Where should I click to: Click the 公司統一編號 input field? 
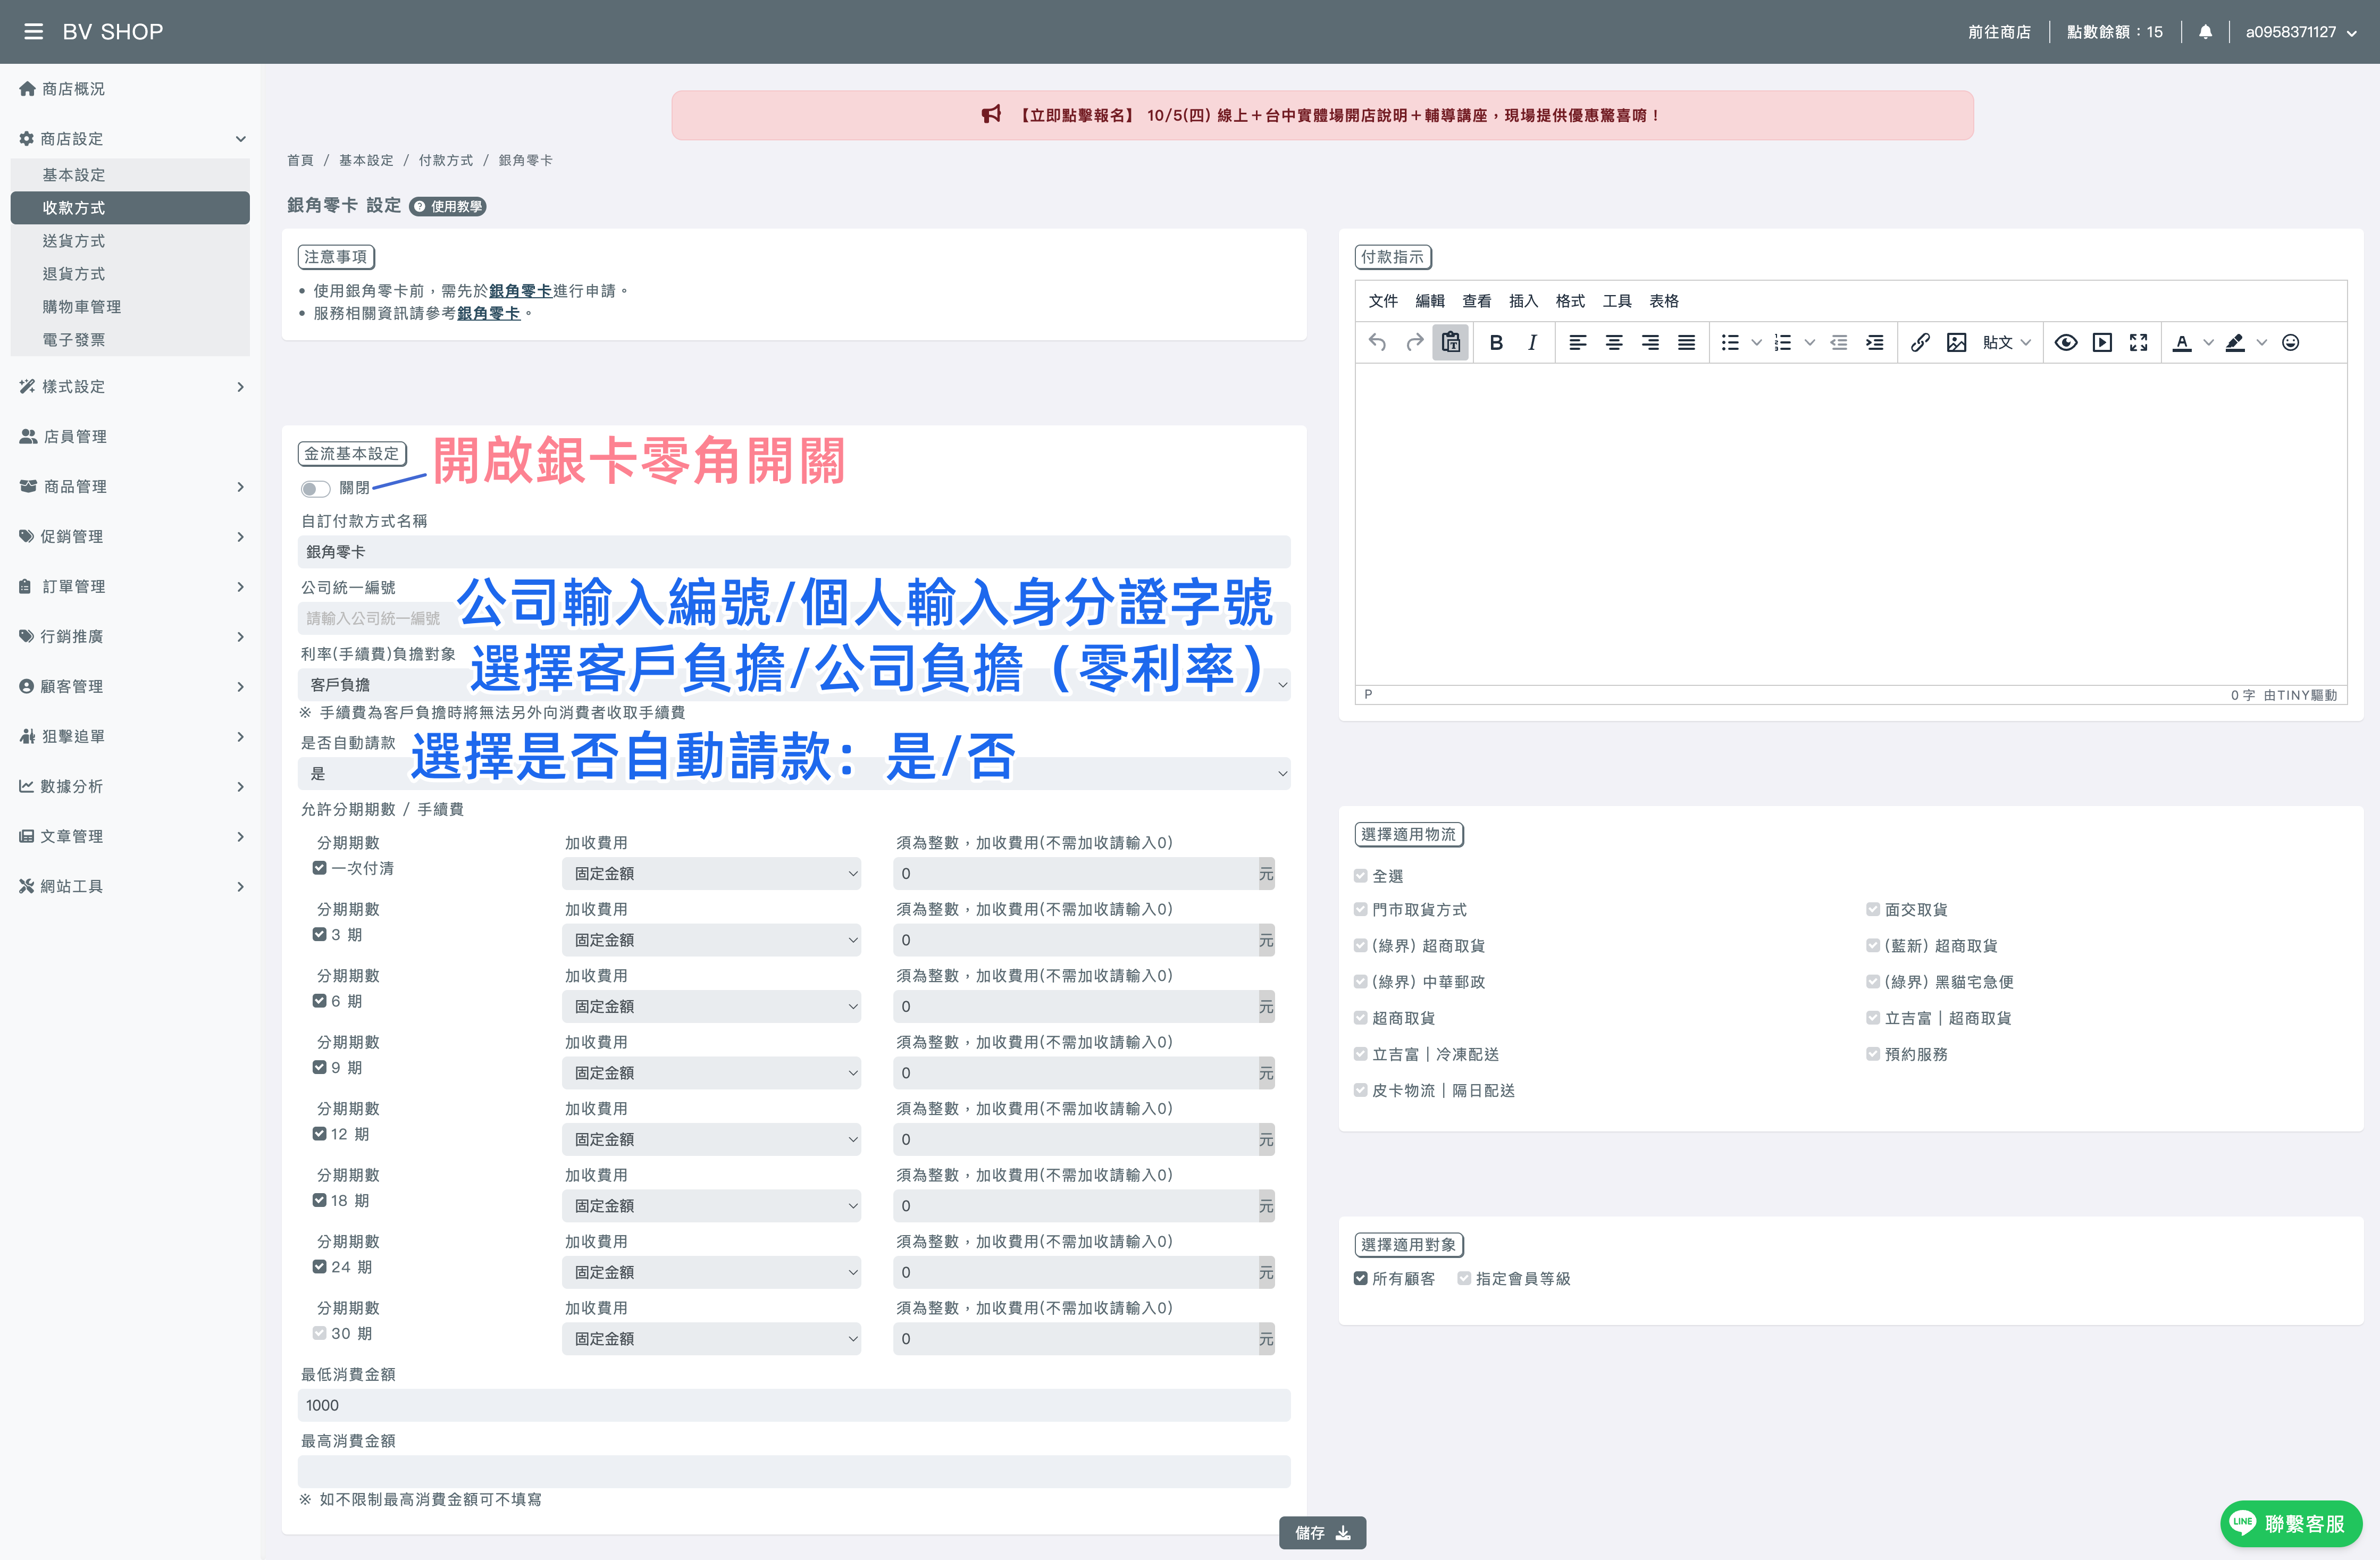pyautogui.click(x=794, y=619)
